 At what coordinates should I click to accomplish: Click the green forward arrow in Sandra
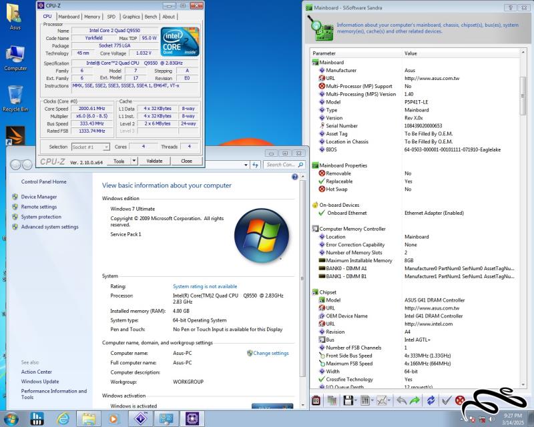415,400
